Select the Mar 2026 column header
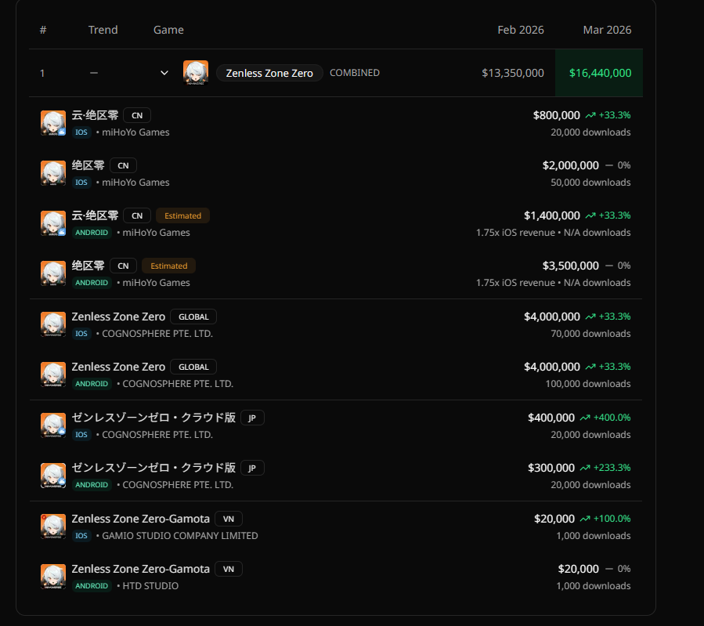This screenshot has width=704, height=626. (x=607, y=30)
